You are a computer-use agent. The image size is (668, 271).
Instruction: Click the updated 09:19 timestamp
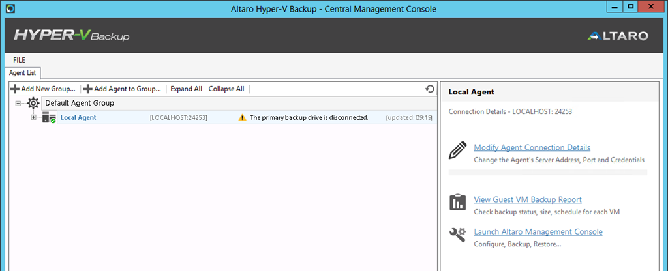409,118
